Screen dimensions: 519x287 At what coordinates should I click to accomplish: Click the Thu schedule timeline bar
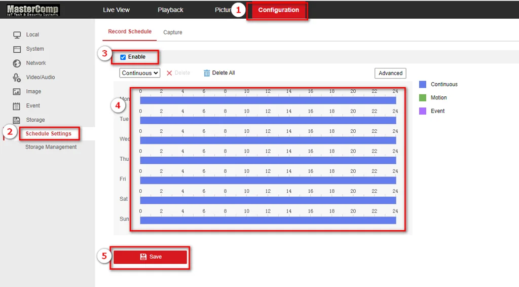tap(268, 160)
